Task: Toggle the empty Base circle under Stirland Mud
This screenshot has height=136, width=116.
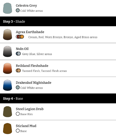Action: point(18,131)
